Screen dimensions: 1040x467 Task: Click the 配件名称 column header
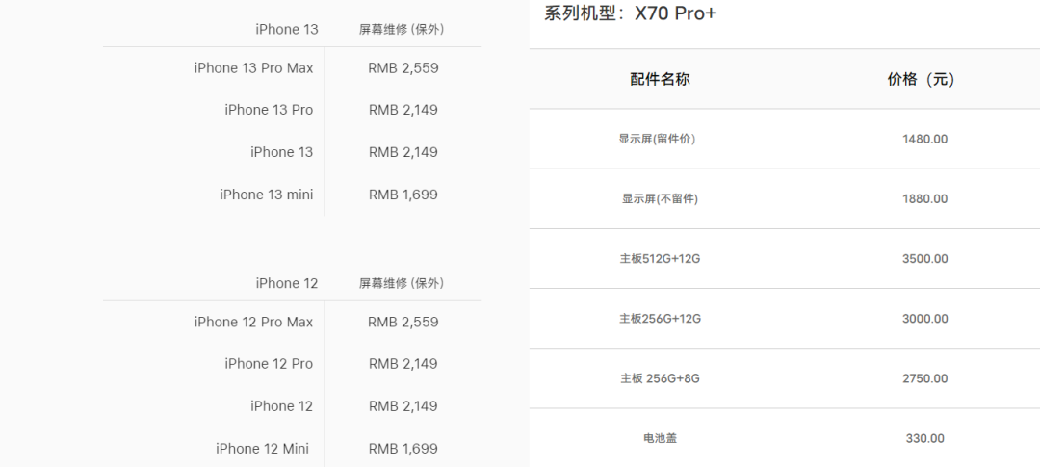(x=660, y=80)
